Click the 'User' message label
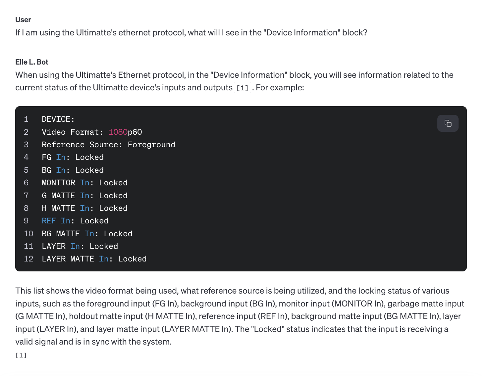The image size is (495, 376). [23, 20]
